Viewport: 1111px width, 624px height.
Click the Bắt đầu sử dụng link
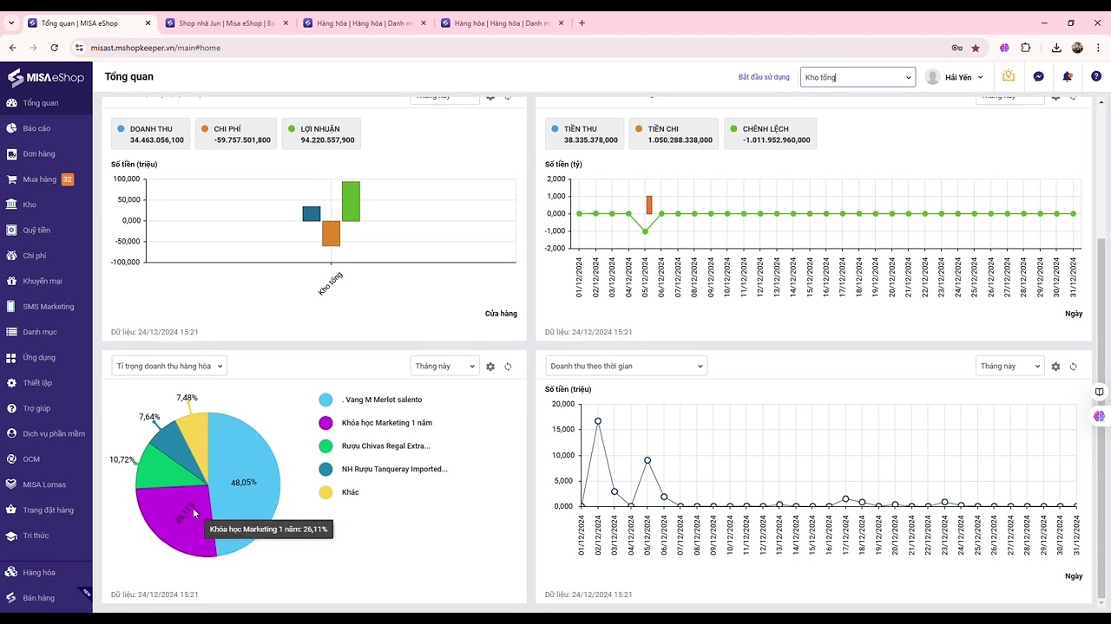764,77
